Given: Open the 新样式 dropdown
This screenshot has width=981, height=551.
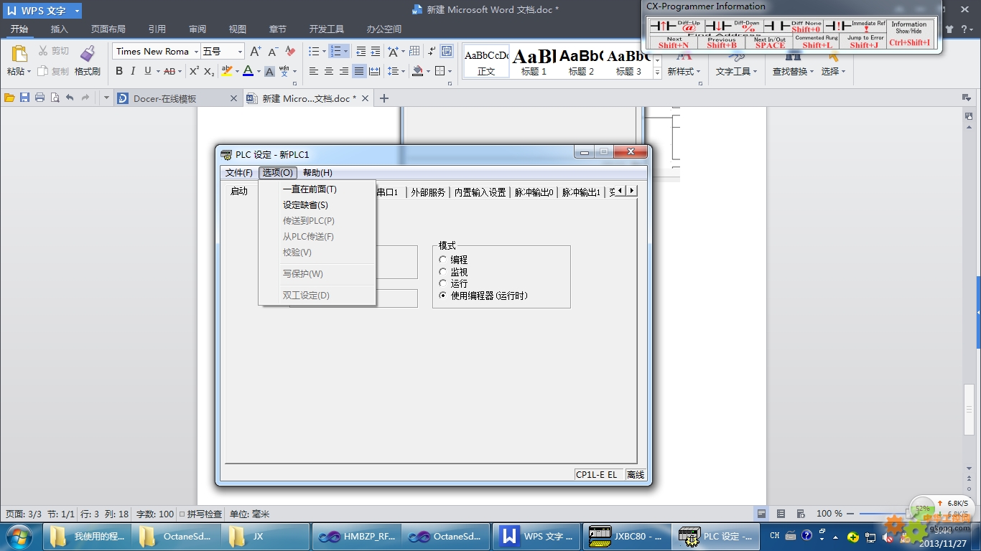Looking at the screenshot, I should 684,71.
